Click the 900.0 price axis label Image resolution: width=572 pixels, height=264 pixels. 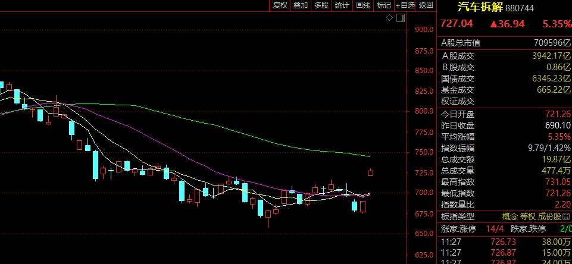(423, 30)
